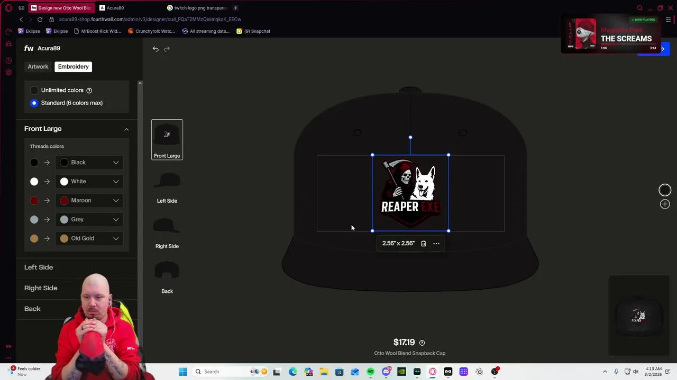Open Opera easy setup sliders icon
This screenshot has width=677, height=380.
pos(669,20)
